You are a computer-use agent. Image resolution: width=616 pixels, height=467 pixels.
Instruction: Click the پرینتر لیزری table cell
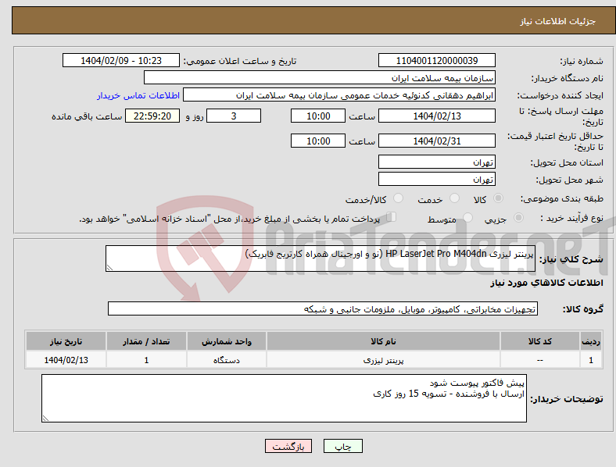click(383, 360)
